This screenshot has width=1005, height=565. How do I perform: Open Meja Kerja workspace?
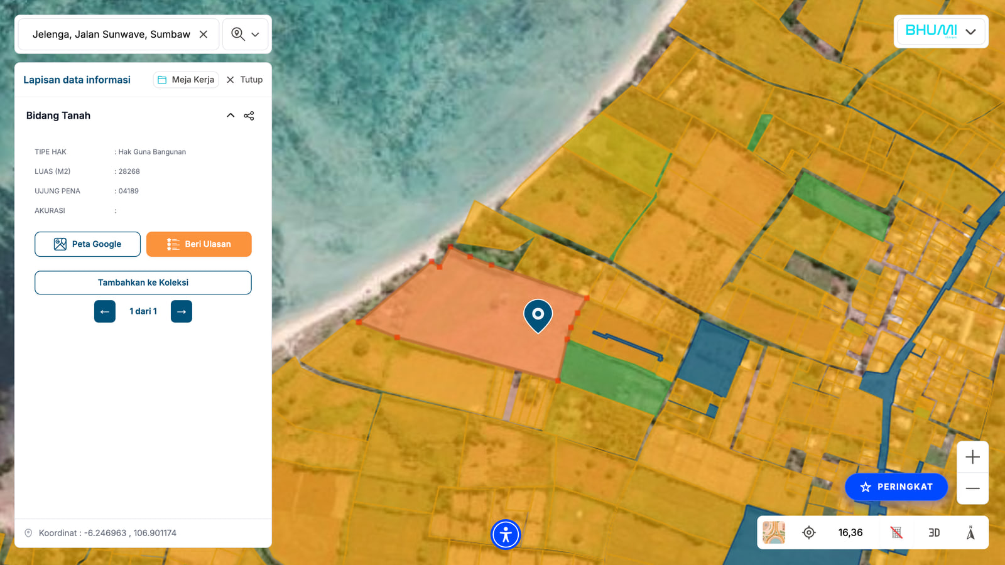click(186, 80)
